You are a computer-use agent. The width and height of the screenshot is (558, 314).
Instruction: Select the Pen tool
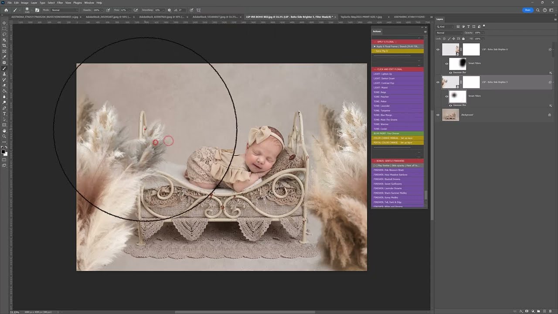[x=4, y=108]
